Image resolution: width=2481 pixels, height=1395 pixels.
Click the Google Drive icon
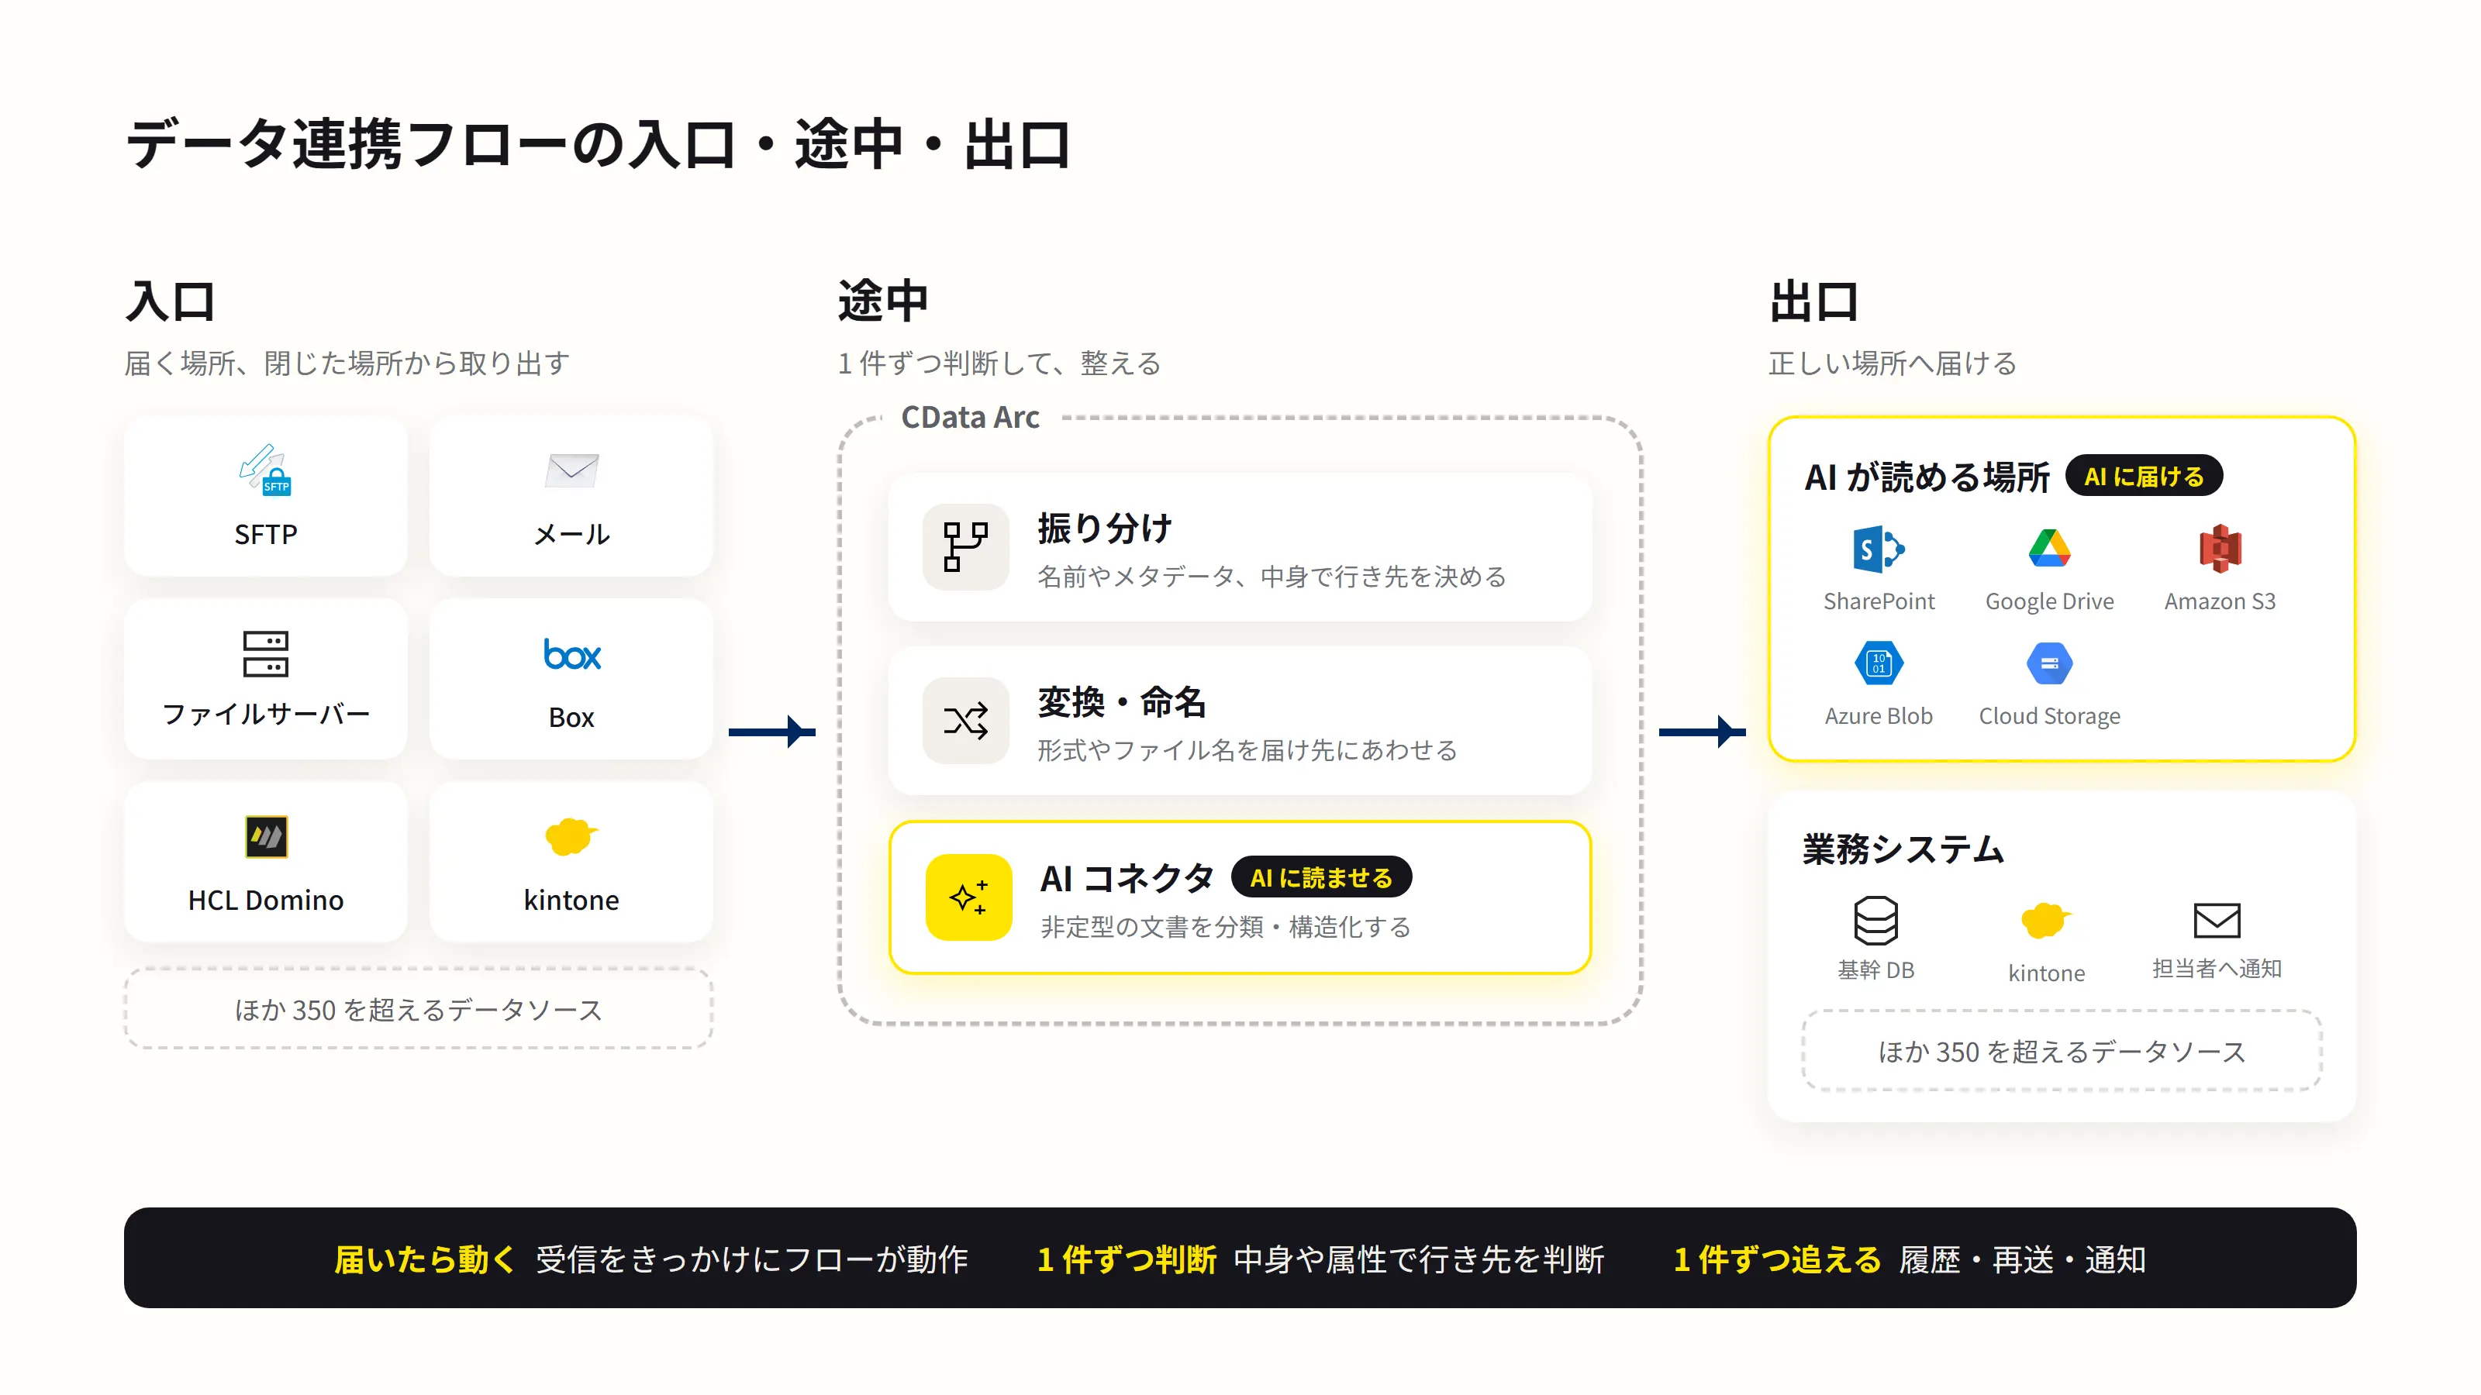[2048, 548]
